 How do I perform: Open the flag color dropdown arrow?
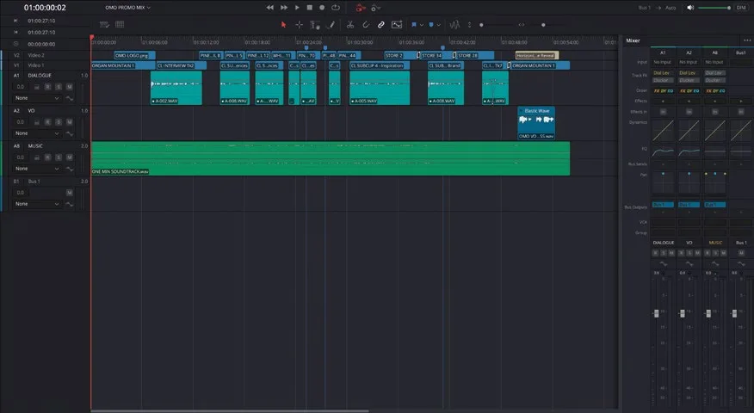(x=422, y=25)
